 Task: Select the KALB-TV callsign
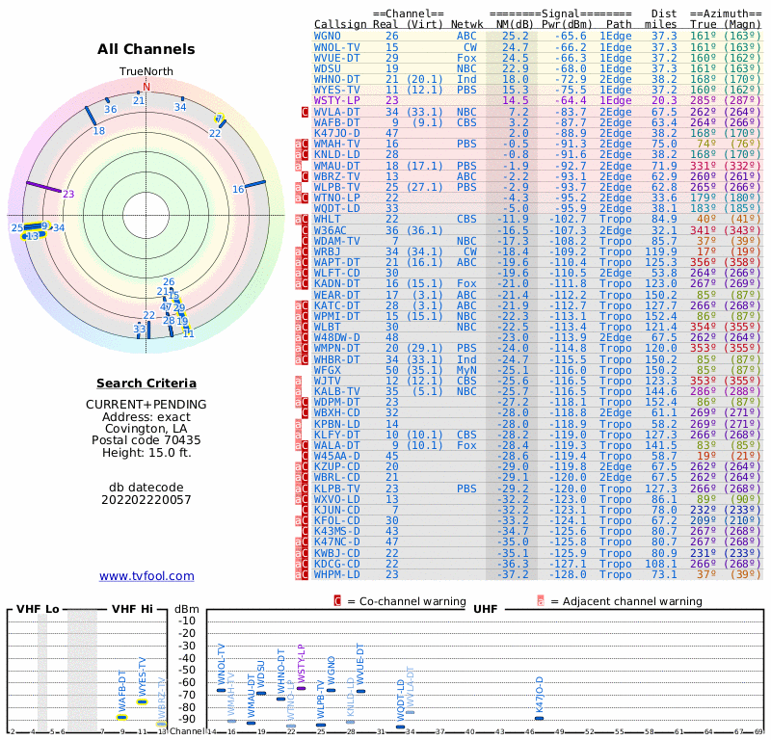pos(336,392)
